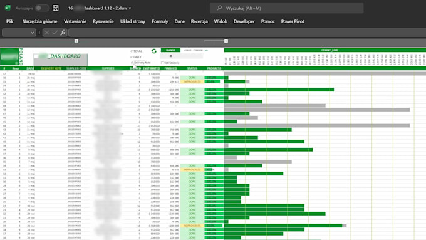
Task: Switch to the Wstawianie tab
Action: 75,21
